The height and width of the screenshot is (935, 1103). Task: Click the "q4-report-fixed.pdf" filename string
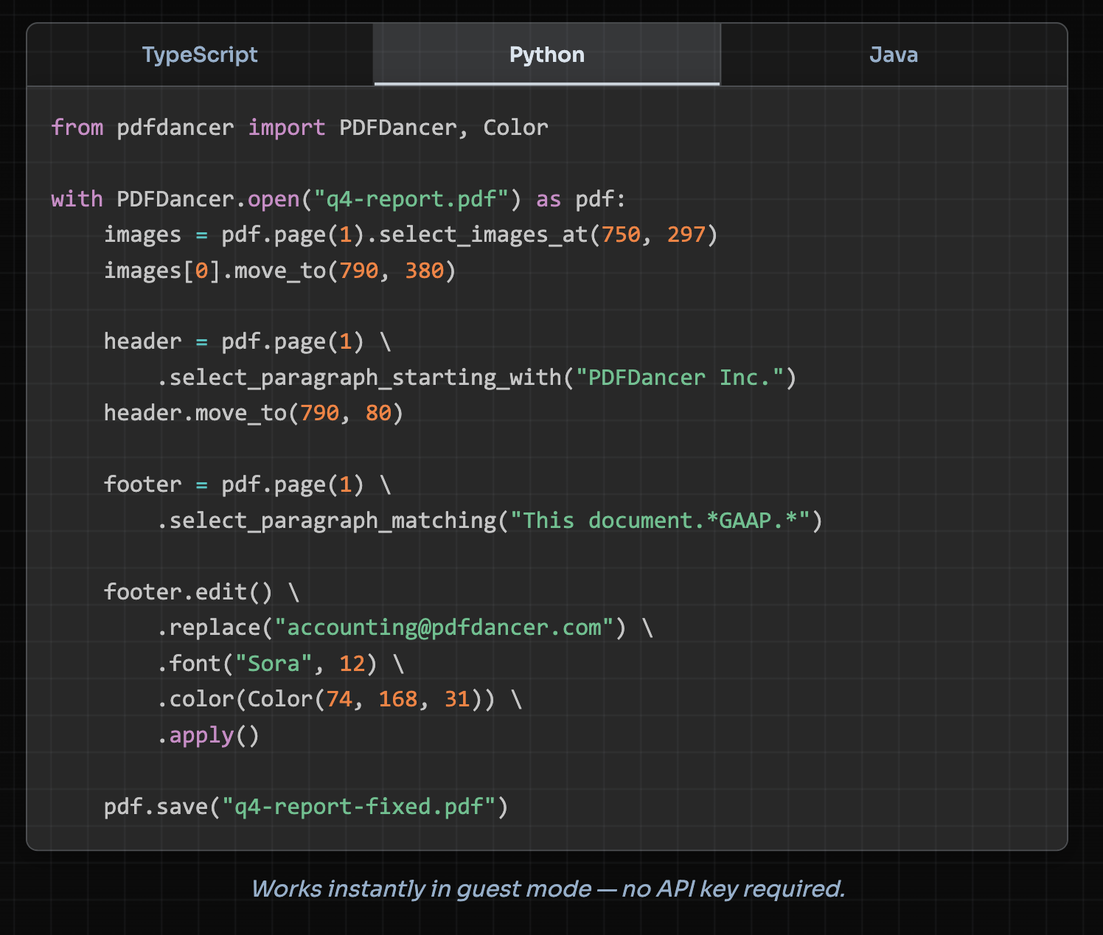359,807
